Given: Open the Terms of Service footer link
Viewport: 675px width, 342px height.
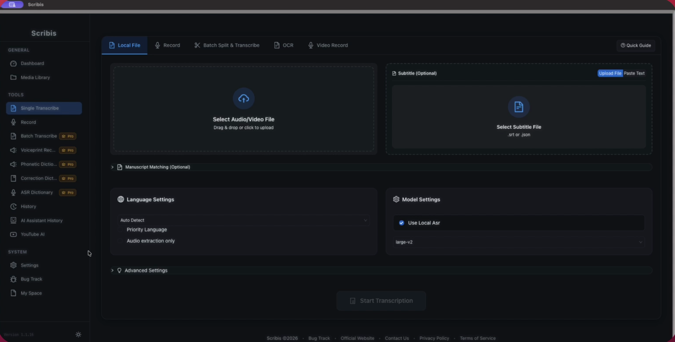Looking at the screenshot, I should pyautogui.click(x=478, y=338).
